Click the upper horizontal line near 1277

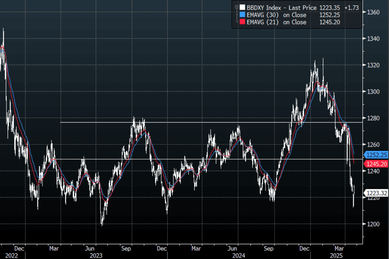point(180,122)
